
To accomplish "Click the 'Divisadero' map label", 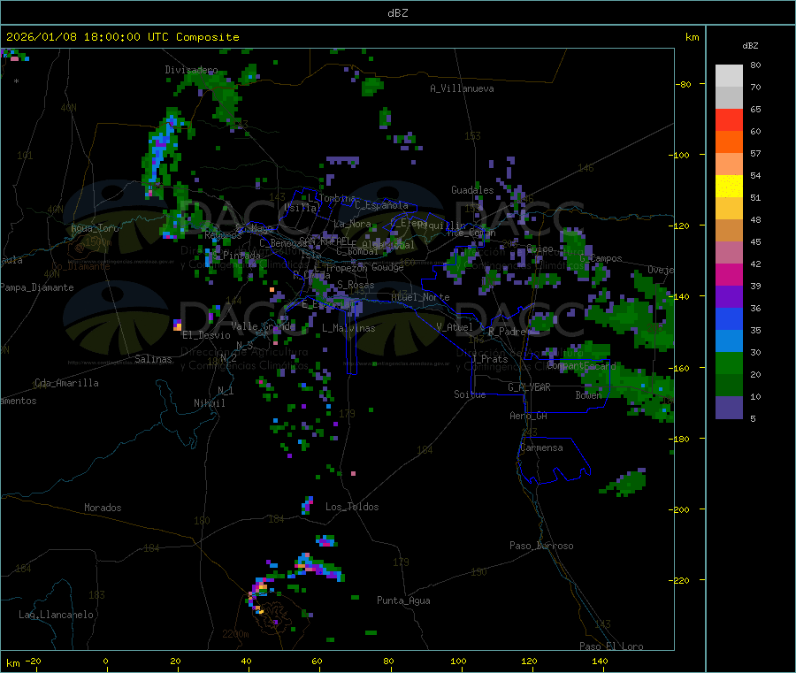I will tap(191, 70).
